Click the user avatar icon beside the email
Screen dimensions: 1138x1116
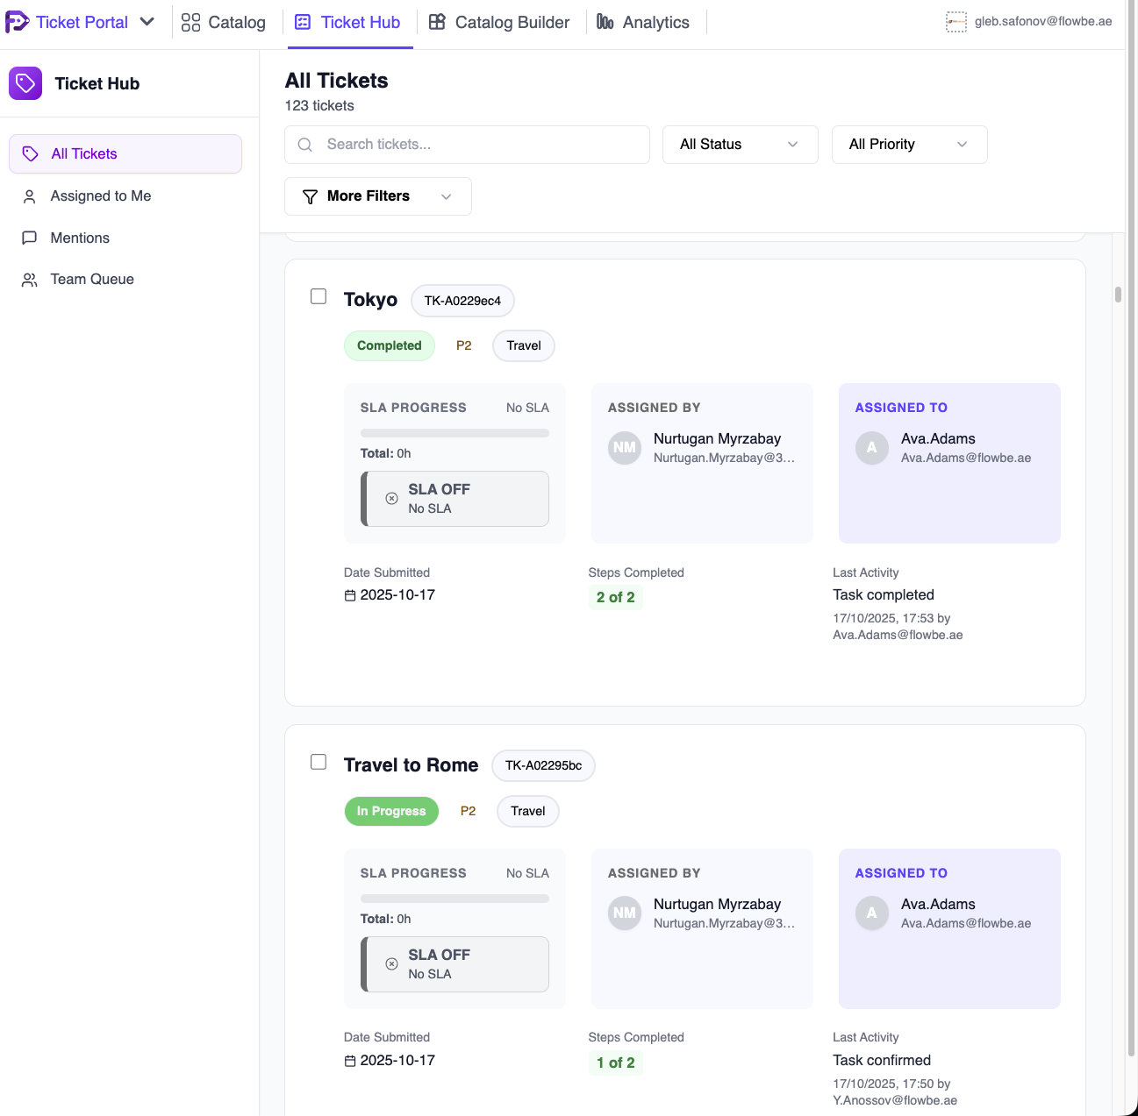pos(955,22)
